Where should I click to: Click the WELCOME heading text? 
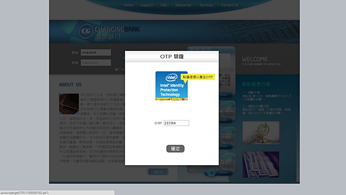click(x=255, y=59)
